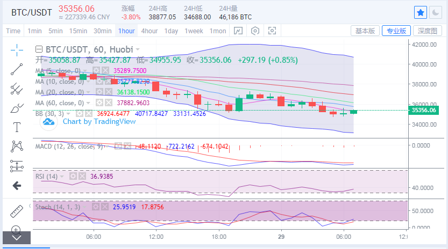Open the BTC/USDT, 60, Huobi dropdown arrow

(x=138, y=49)
